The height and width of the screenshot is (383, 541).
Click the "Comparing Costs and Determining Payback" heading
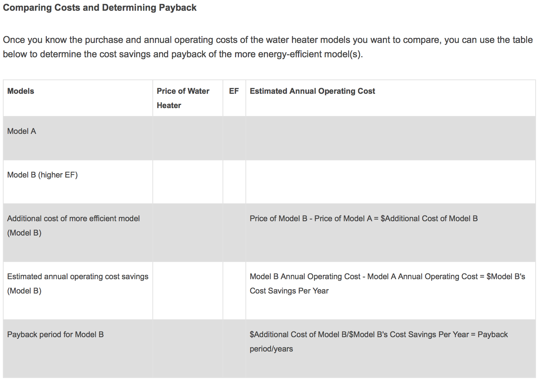point(99,8)
